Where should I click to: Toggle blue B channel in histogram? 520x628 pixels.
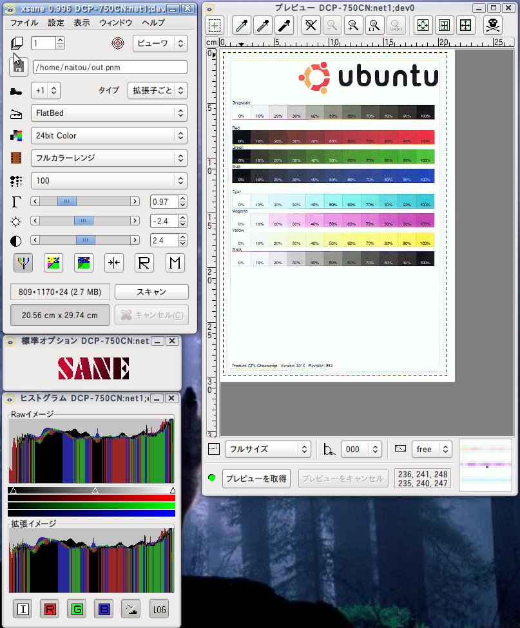[x=104, y=609]
